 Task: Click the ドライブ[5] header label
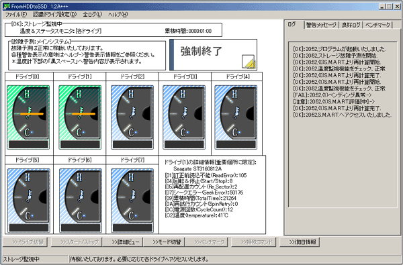tap(27, 160)
